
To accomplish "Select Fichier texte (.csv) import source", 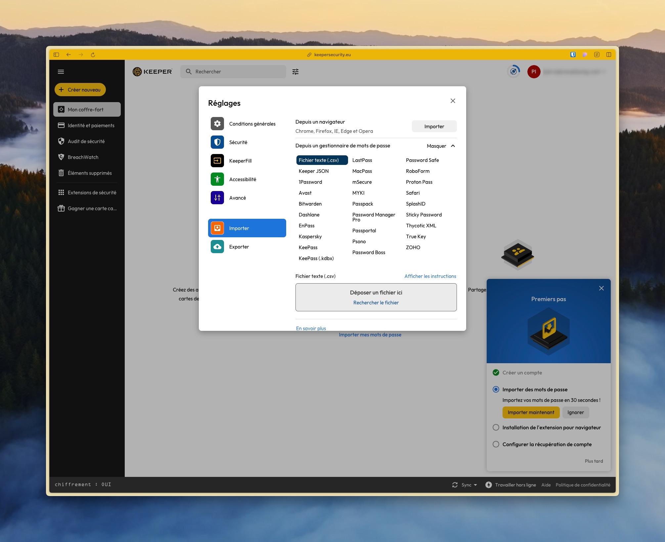I will (x=322, y=160).
